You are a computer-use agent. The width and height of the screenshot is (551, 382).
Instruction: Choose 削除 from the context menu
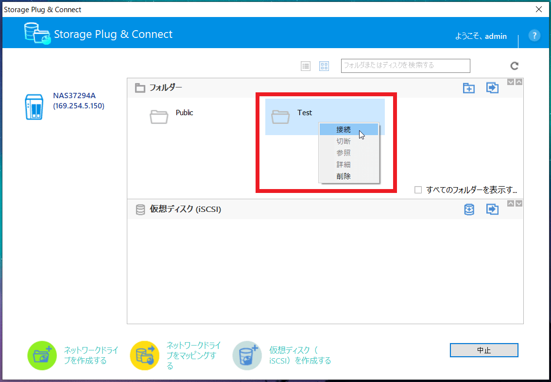(348, 176)
